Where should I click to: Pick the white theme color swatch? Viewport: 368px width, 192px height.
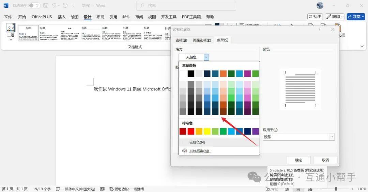(x=183, y=73)
